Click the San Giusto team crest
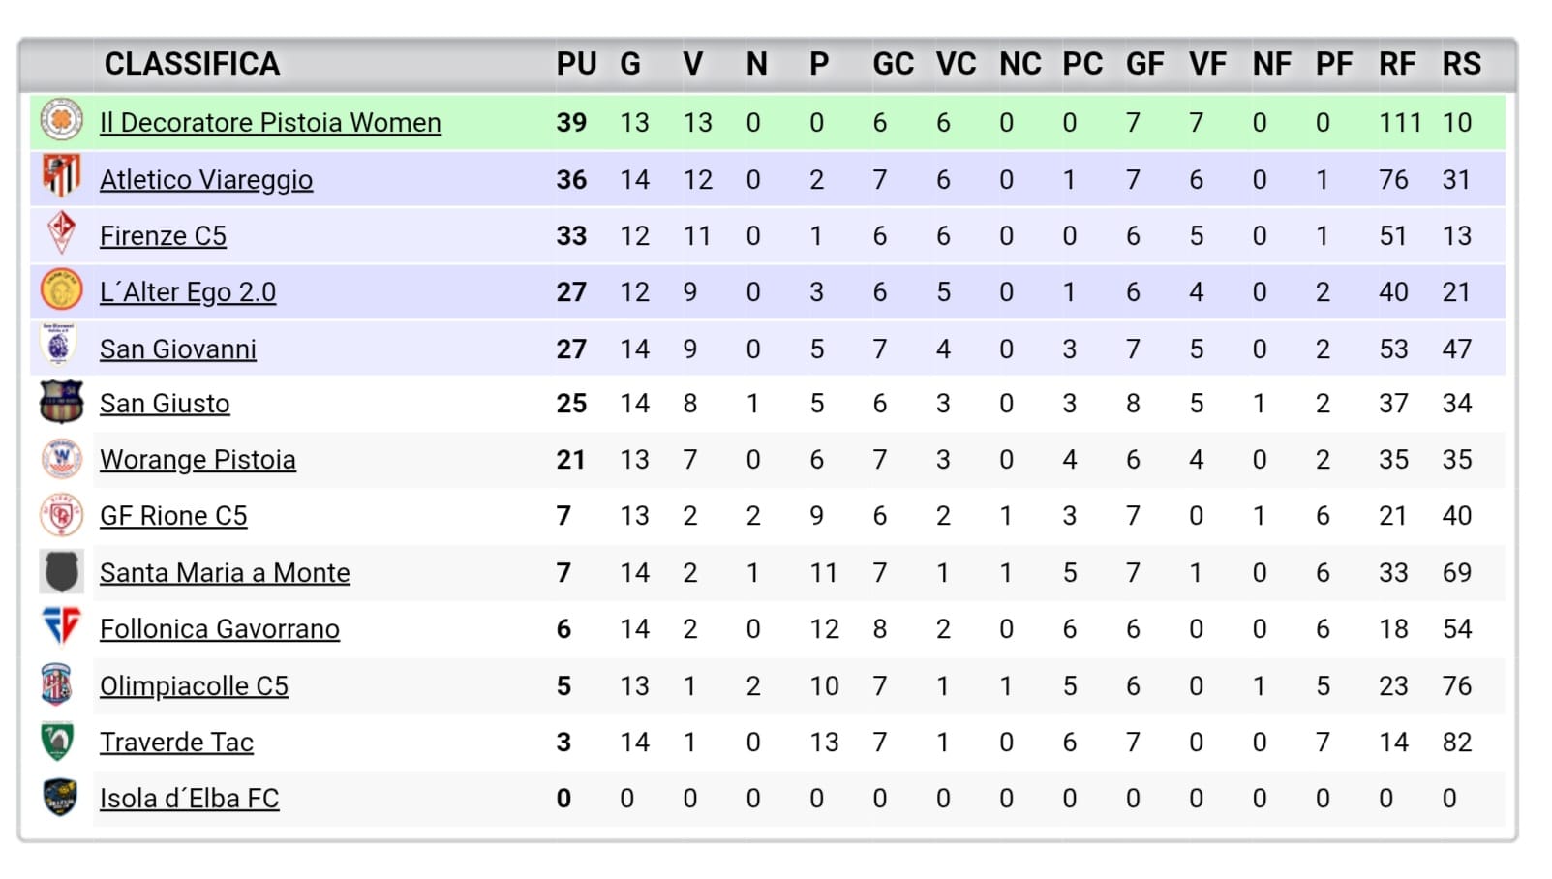Viewport: 1552px width, 879px height. point(61,402)
